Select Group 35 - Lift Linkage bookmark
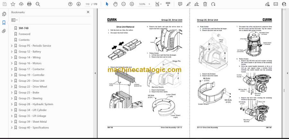 (32, 116)
